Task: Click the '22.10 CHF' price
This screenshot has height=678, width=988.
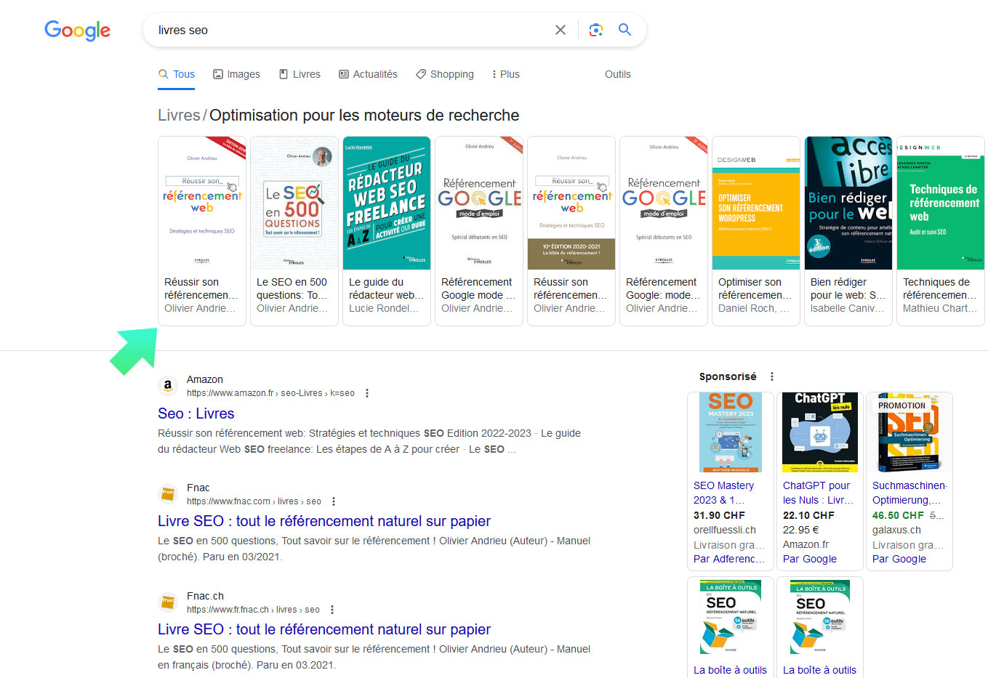Action: coord(808,515)
